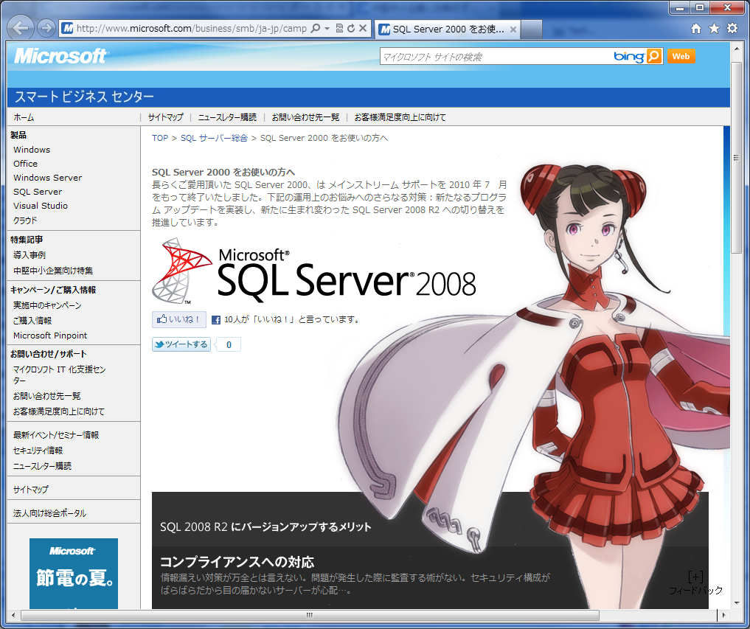The width and height of the screenshot is (750, 629).
Task: Open the Visual Studio sidebar link
Action: (40, 206)
